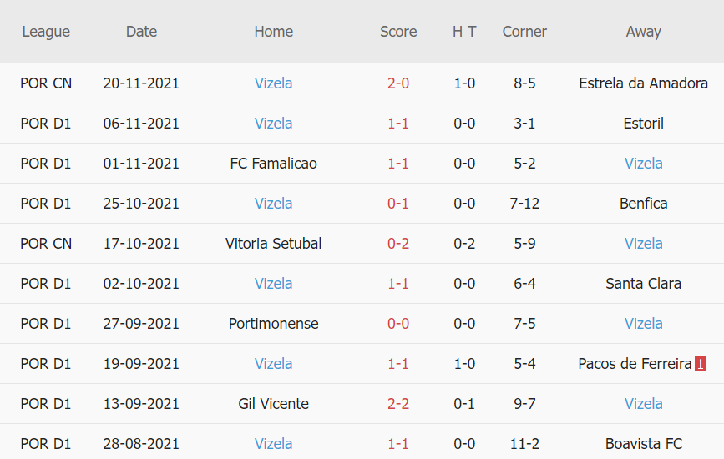Open Vitoria Setubal team link
Viewport: 724px width, 459px height.
[x=273, y=244]
